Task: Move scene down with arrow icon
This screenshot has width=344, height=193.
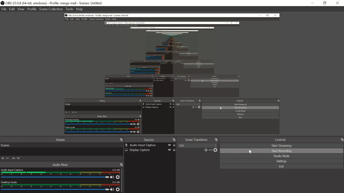Action: pyautogui.click(x=18, y=158)
